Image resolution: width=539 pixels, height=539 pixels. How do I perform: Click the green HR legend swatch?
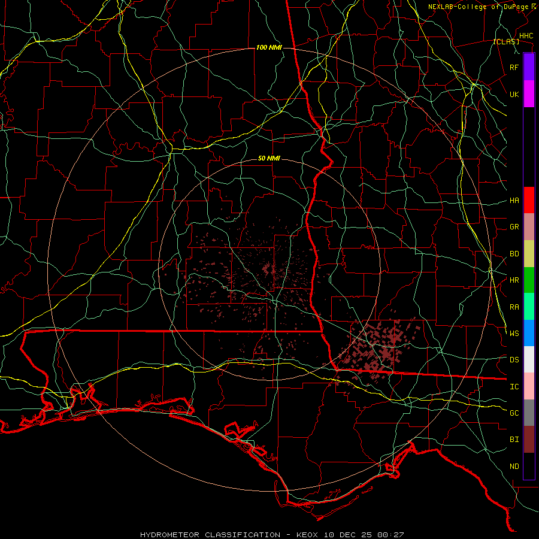tap(529, 280)
